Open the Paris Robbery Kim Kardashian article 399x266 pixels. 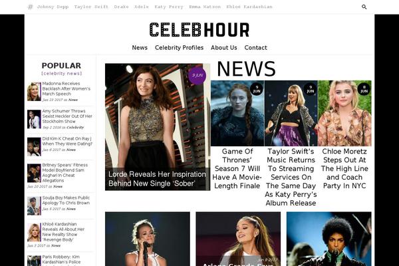point(61,259)
